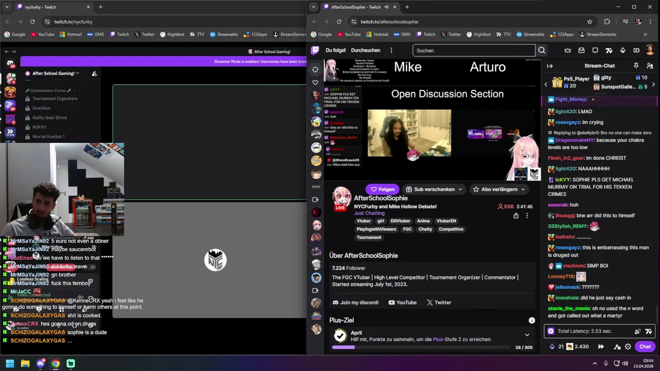660x371 pixels.
Task: Click the heart icon in Twitch left sidebar
Action: [x=315, y=82]
